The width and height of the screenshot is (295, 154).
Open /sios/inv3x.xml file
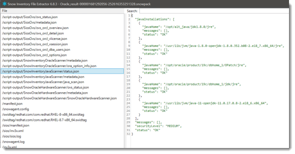pos(13,131)
